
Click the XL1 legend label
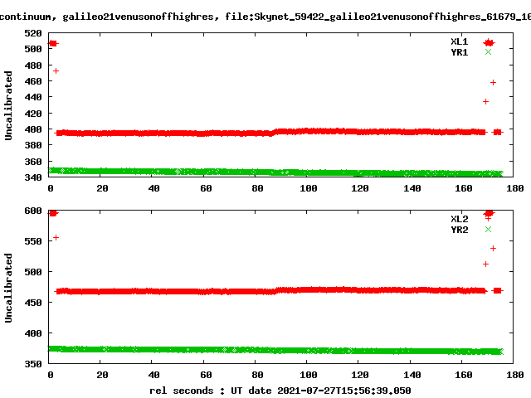click(459, 41)
